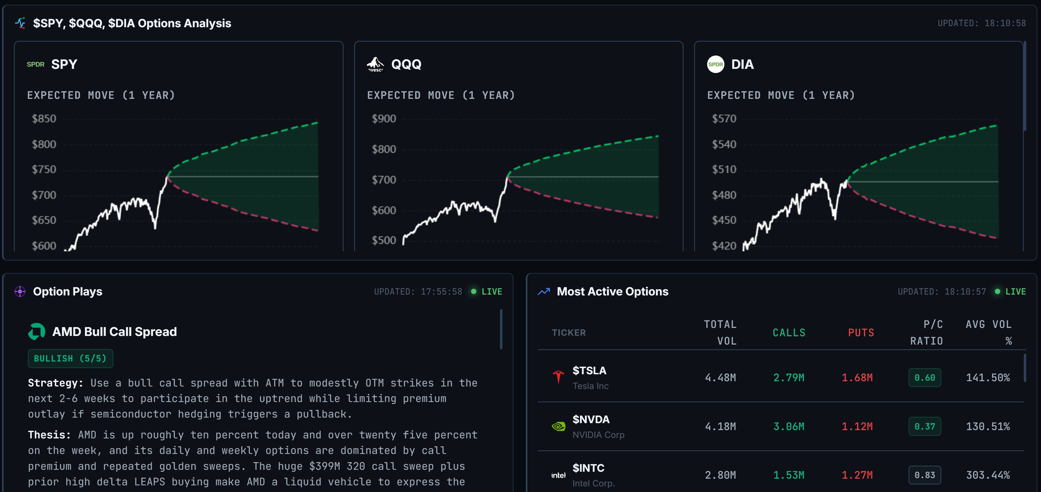
Task: Click the TSLA P/C ratio 0.60 badge
Action: pyautogui.click(x=925, y=377)
